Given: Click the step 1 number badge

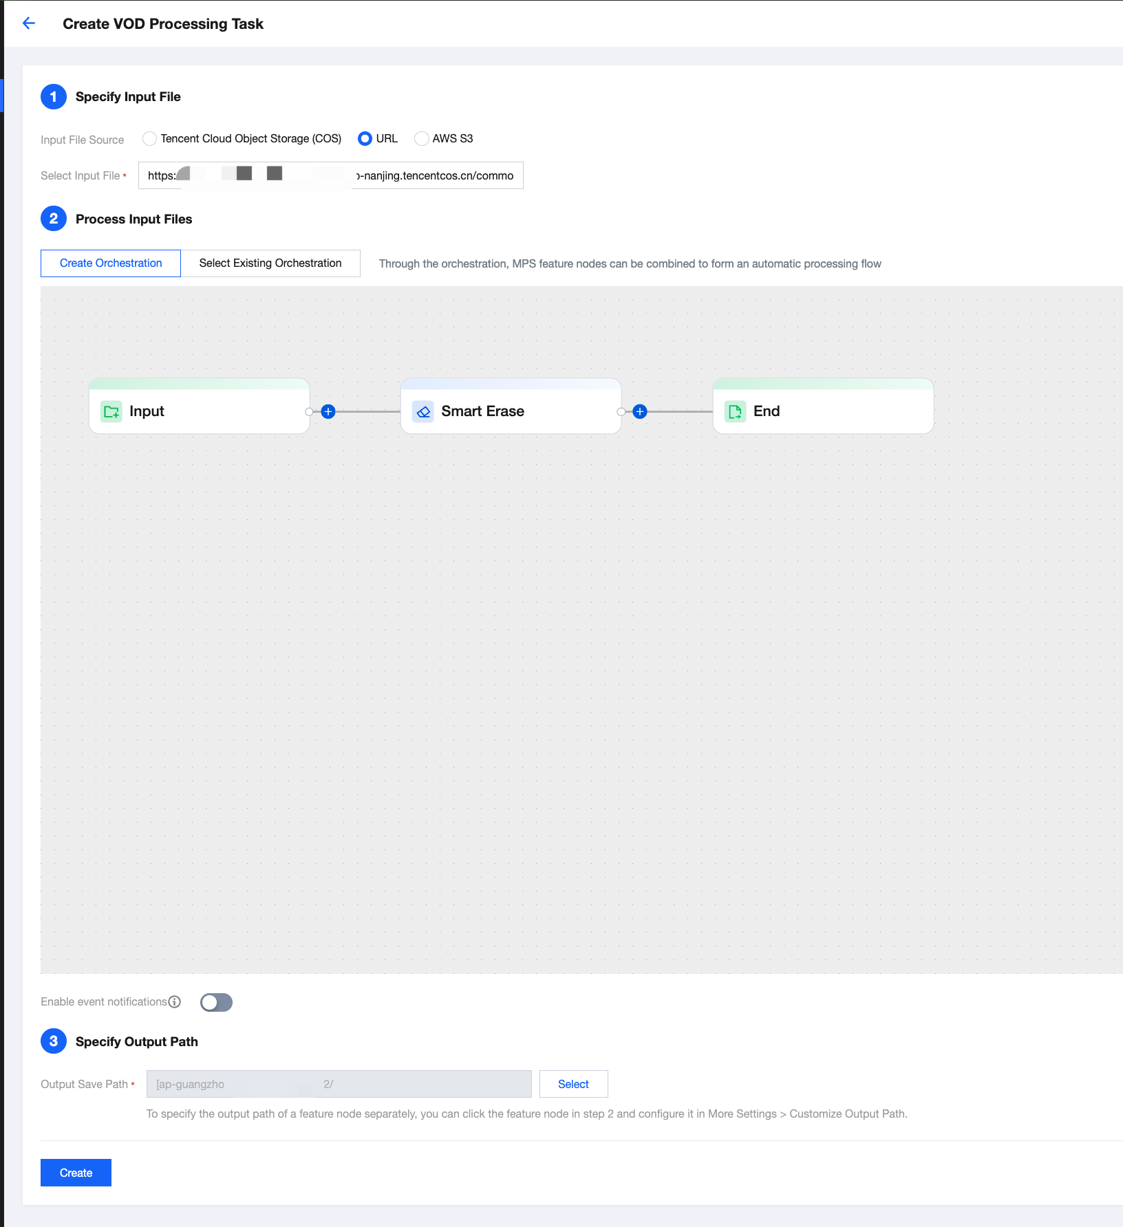Looking at the screenshot, I should (x=54, y=97).
